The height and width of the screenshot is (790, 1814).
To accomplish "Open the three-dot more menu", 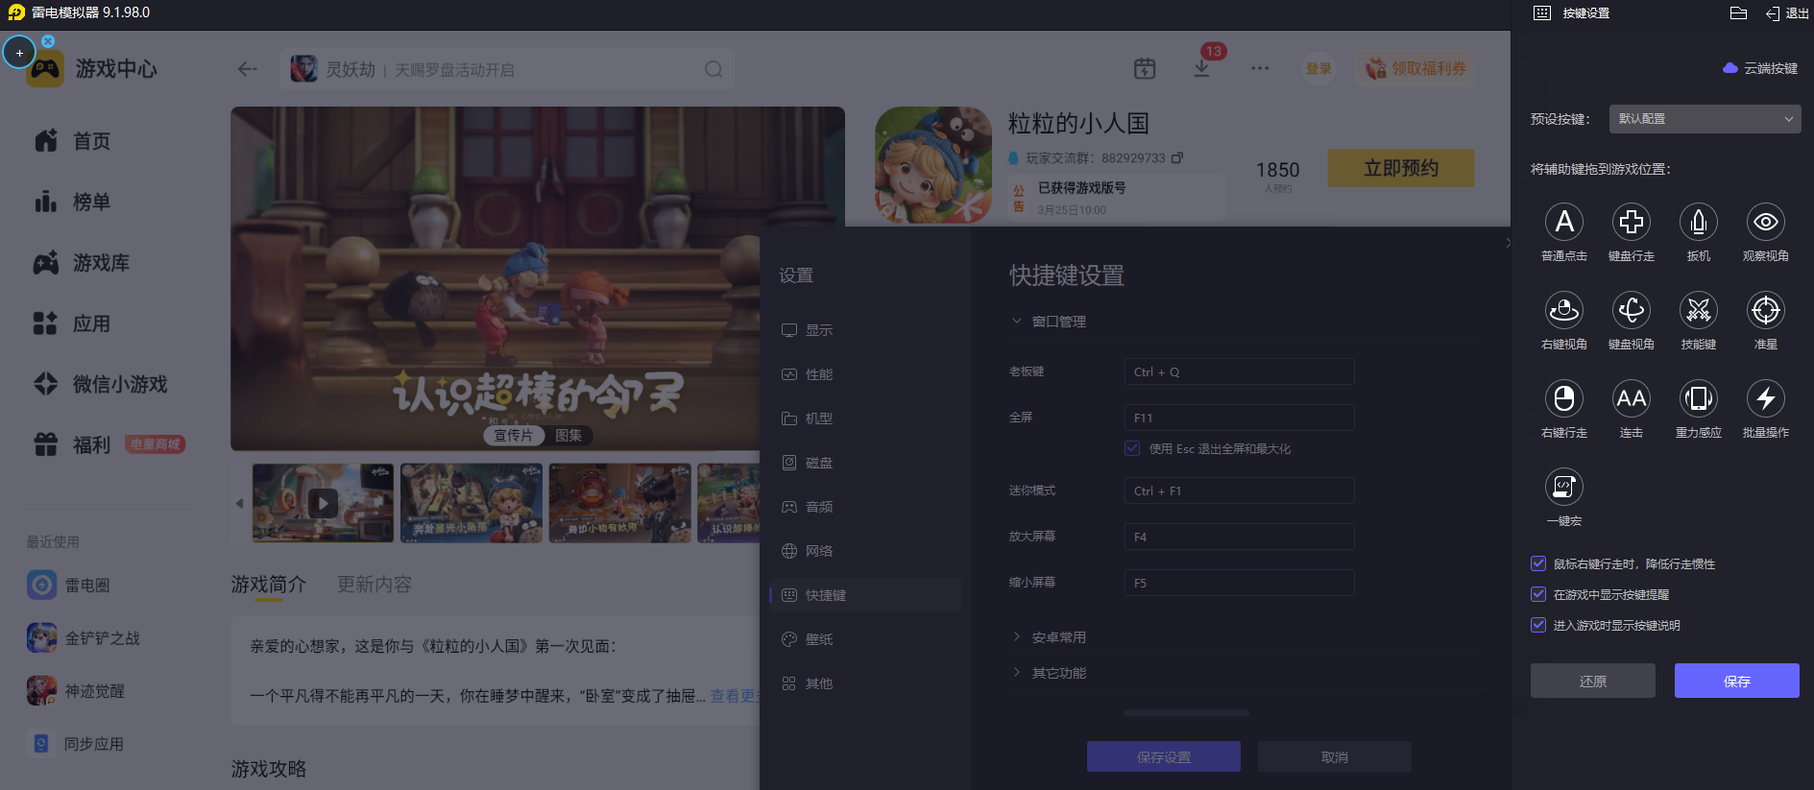I will pyautogui.click(x=1260, y=68).
